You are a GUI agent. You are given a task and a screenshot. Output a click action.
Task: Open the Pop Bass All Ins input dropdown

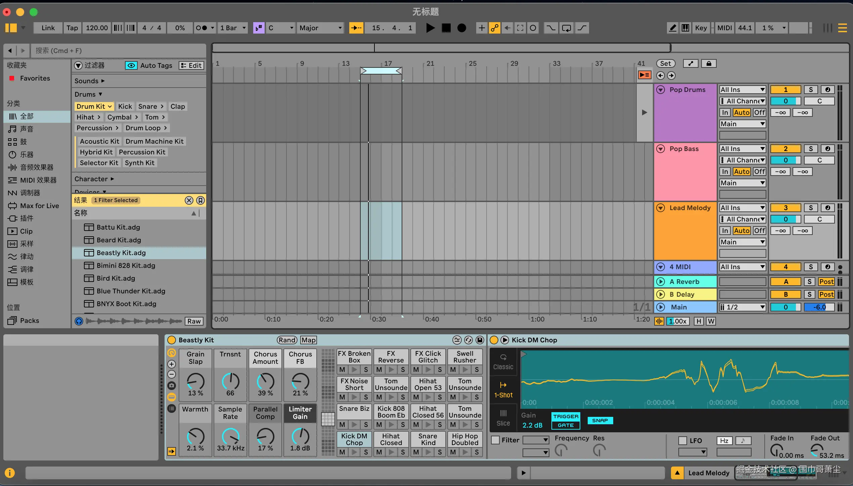pos(742,149)
